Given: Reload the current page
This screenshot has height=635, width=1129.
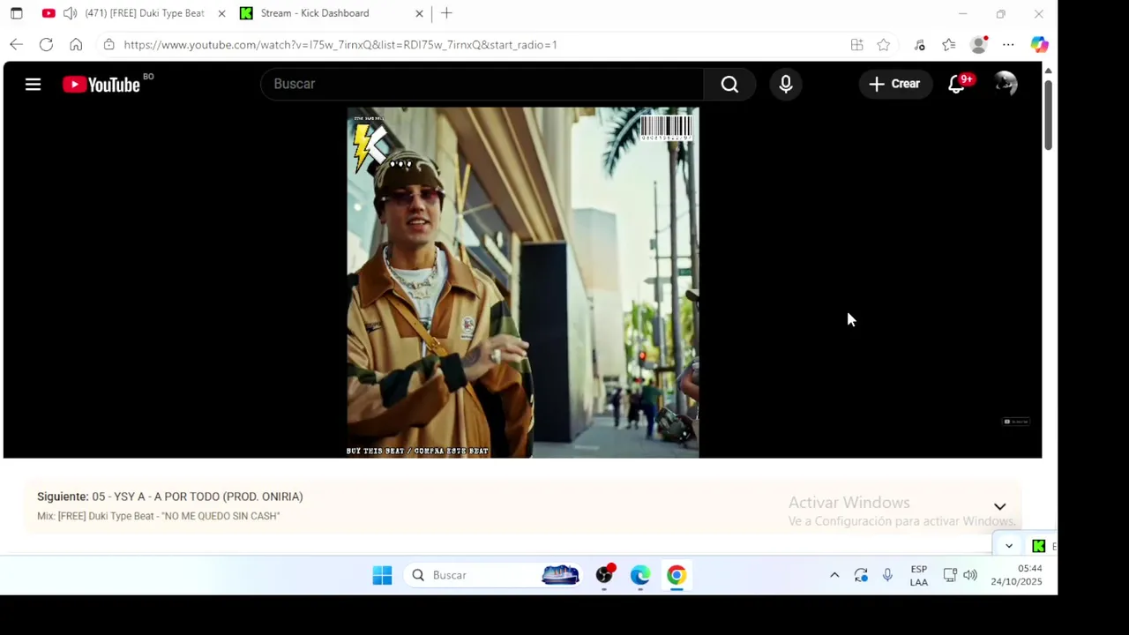Looking at the screenshot, I should (46, 44).
